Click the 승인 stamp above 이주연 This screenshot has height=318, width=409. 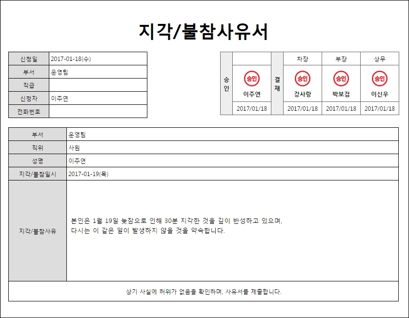coord(252,79)
